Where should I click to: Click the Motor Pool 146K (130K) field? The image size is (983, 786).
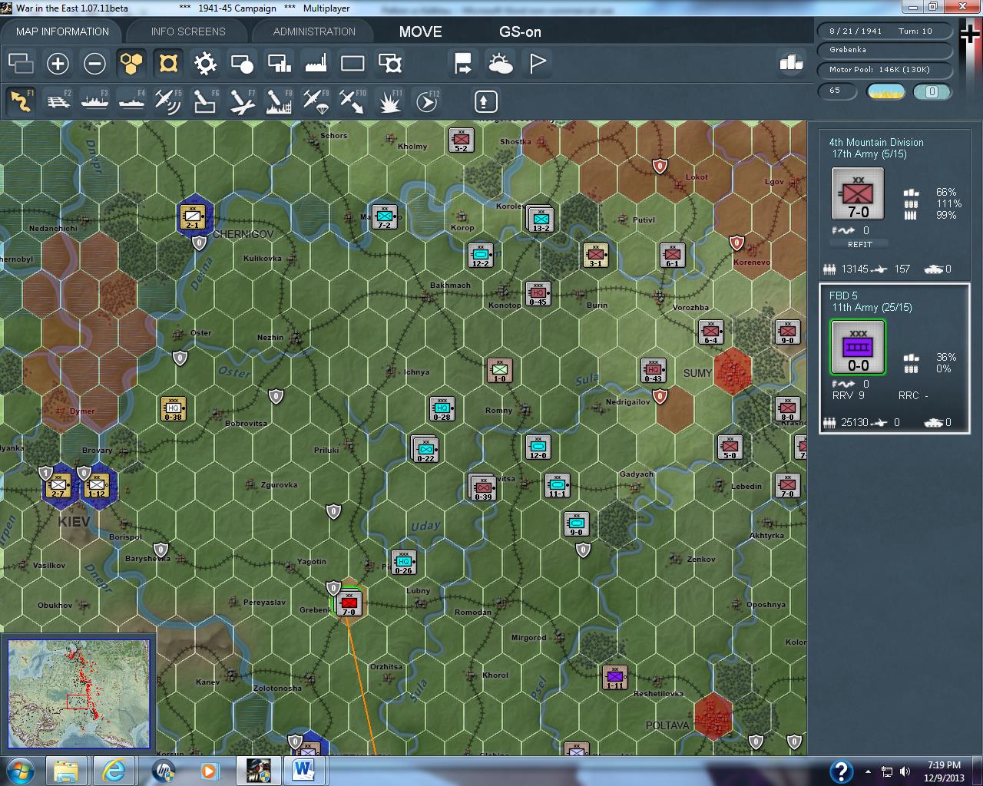[x=885, y=70]
